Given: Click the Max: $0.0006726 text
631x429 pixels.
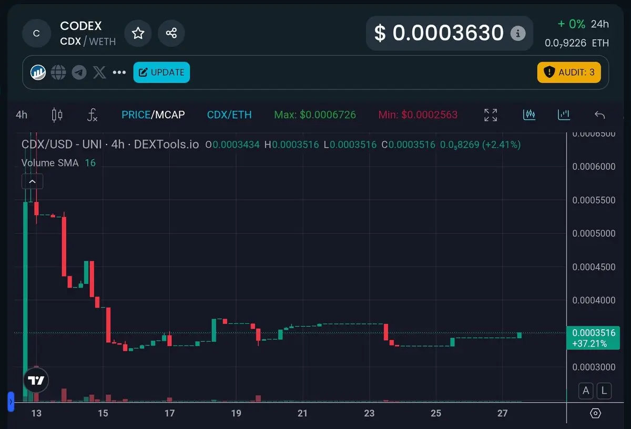Looking at the screenshot, I should tap(315, 115).
